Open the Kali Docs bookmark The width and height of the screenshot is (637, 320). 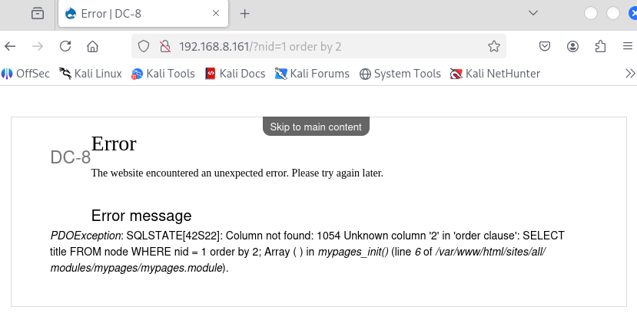234,74
